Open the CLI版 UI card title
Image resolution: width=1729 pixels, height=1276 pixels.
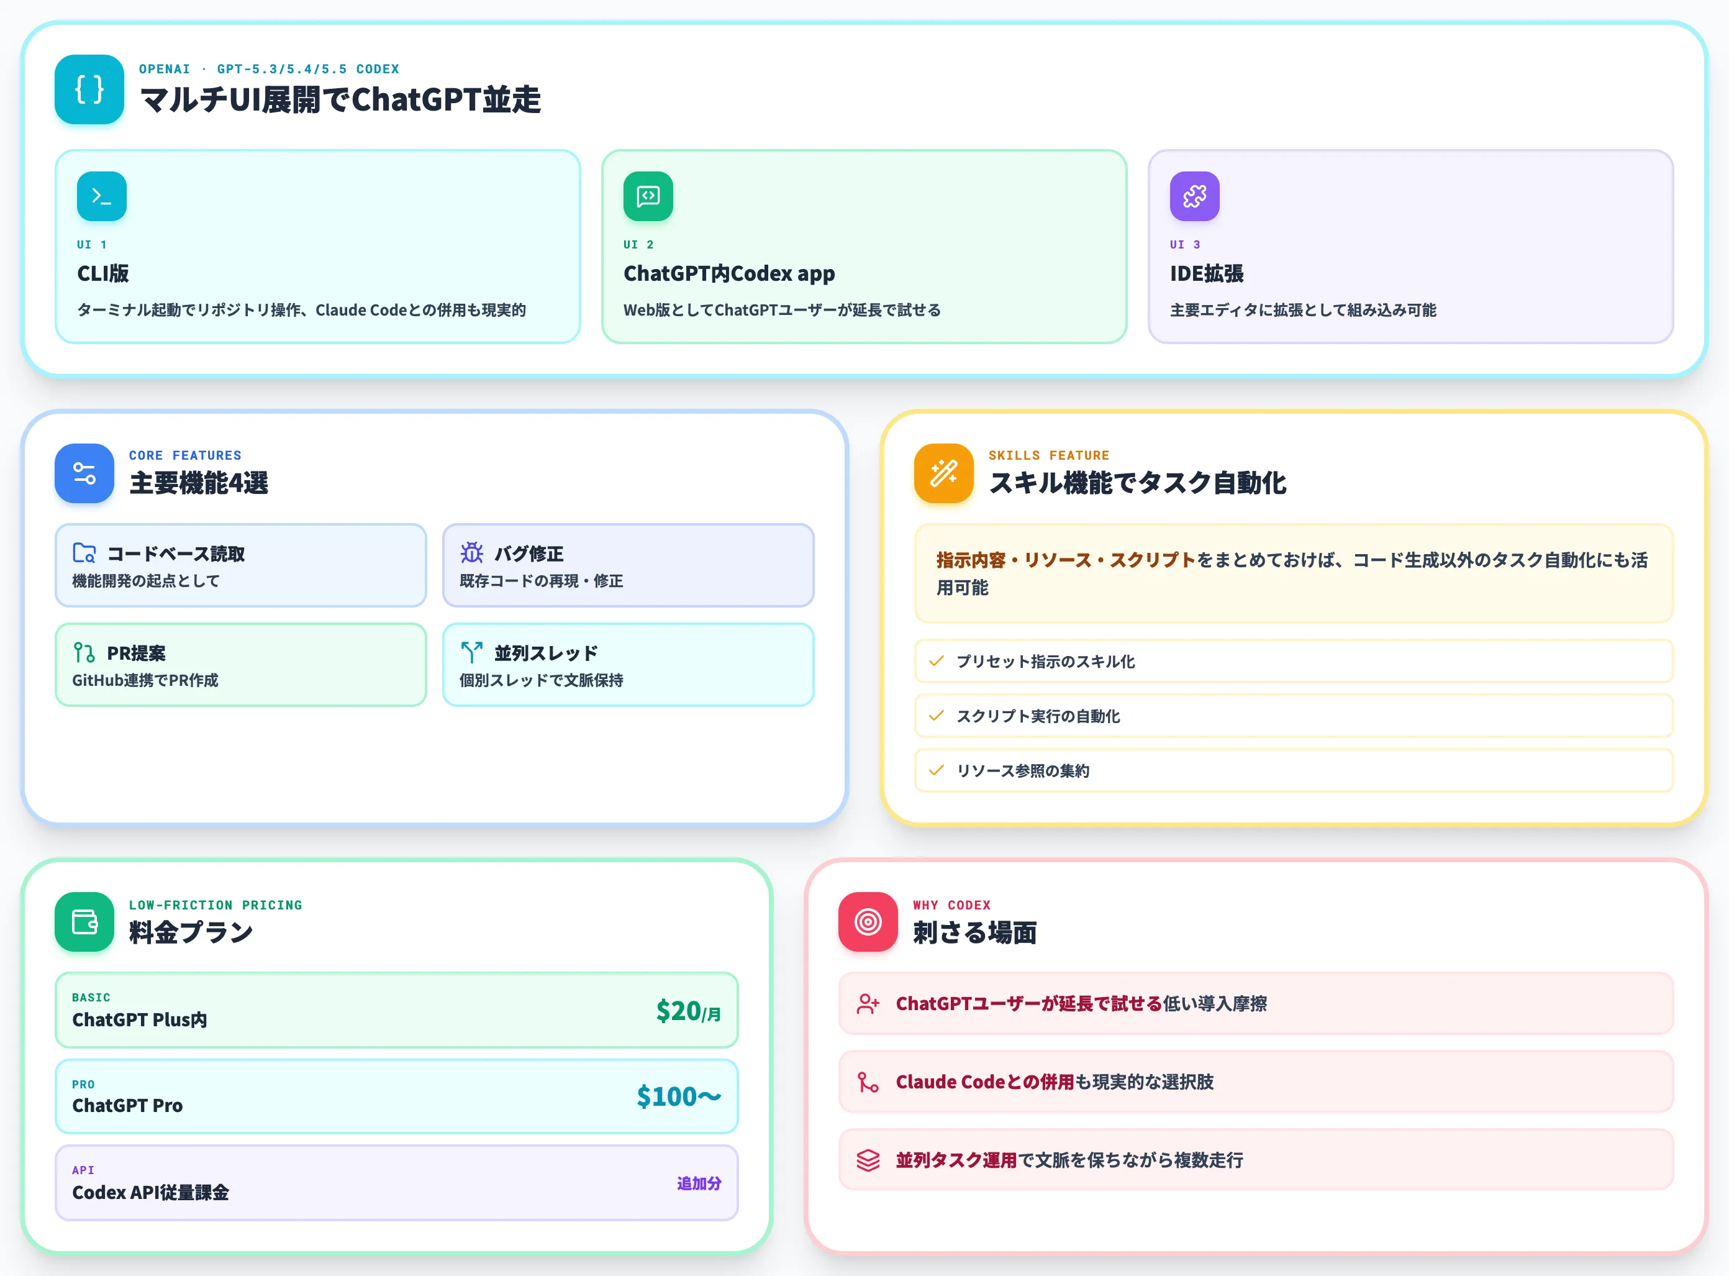tap(102, 273)
